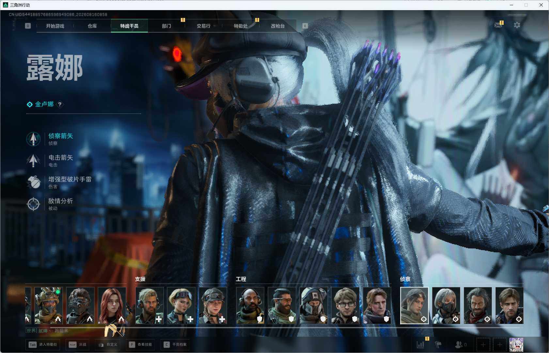Open the 开始游戏 tab

click(x=55, y=26)
